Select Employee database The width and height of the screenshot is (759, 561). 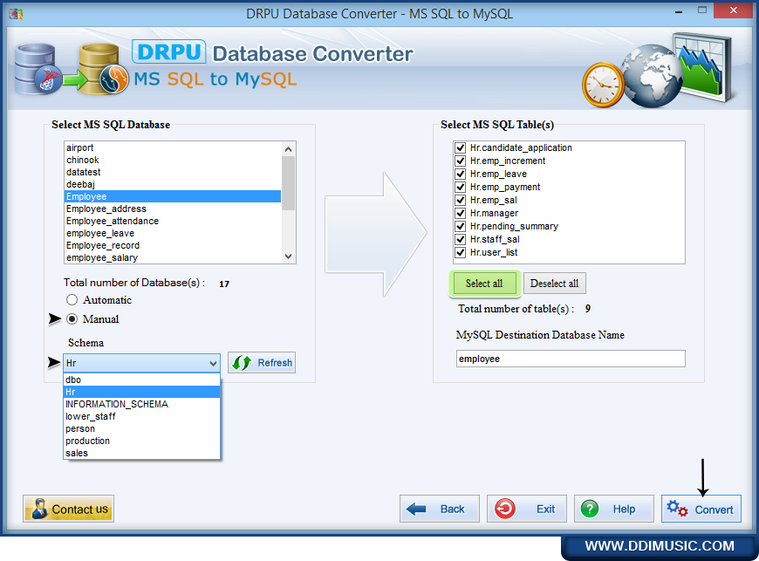(173, 196)
